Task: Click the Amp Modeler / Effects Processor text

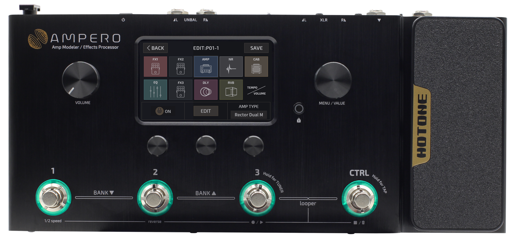Action: click(85, 47)
